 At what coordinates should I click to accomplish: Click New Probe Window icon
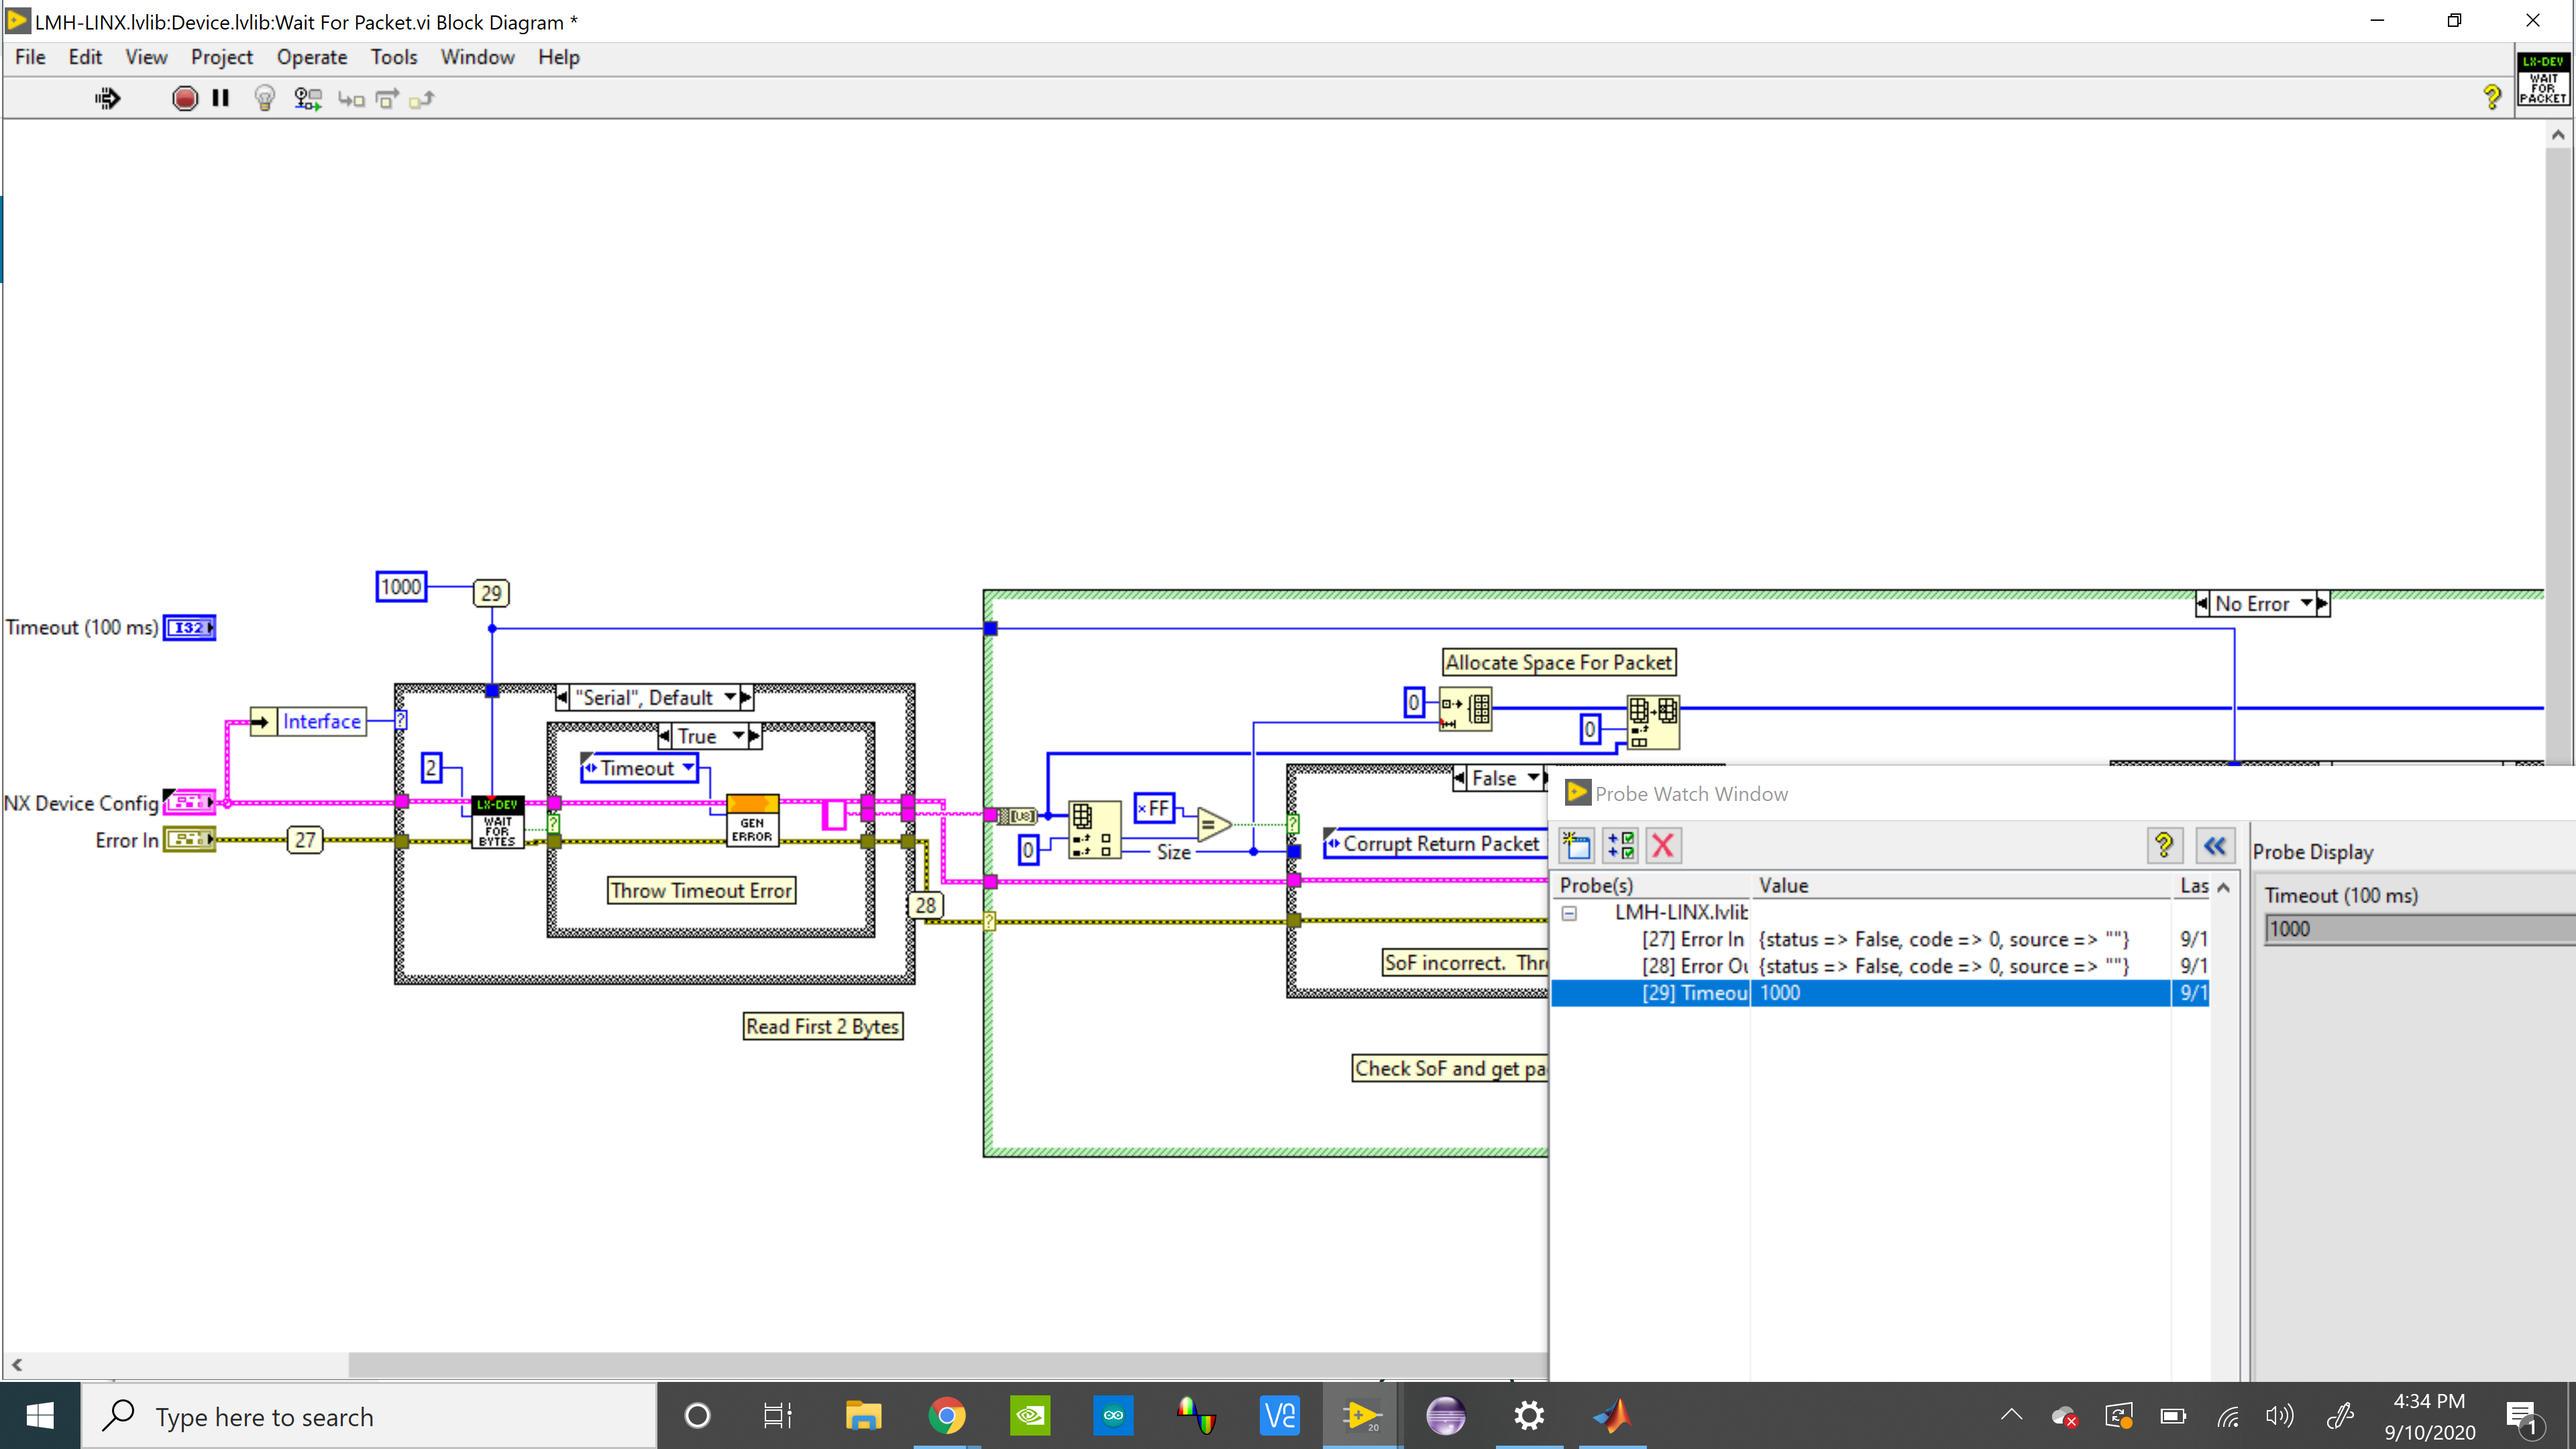1576,846
